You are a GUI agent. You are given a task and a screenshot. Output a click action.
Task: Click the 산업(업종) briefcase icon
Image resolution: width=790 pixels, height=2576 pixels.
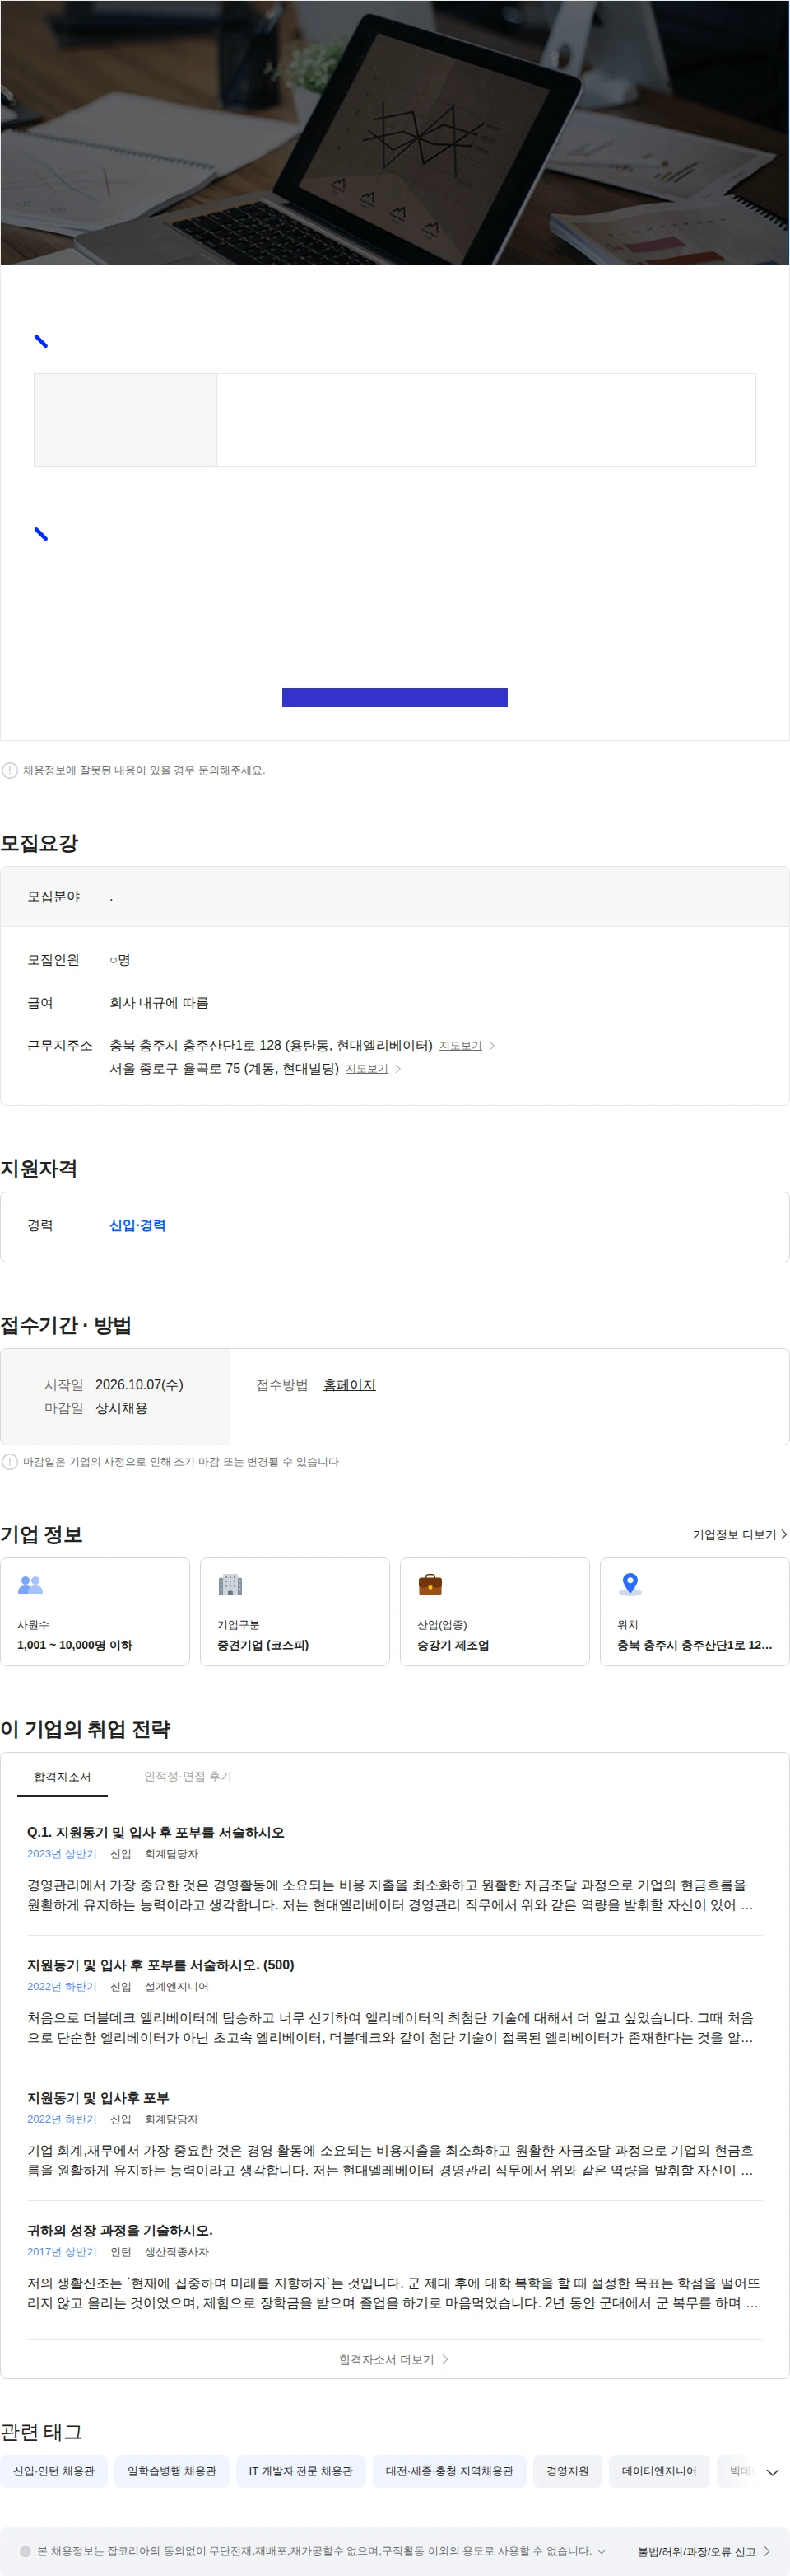coord(430,1584)
